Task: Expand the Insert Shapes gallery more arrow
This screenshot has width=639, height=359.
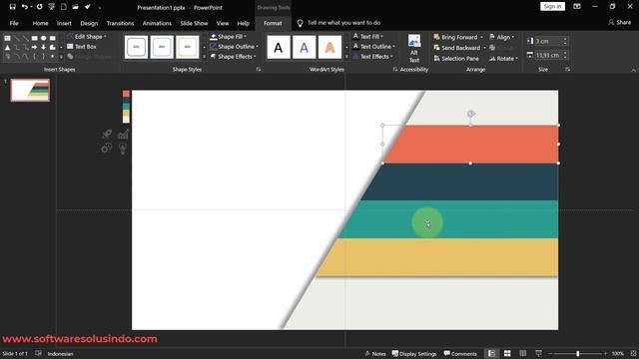Action: [x=61, y=56]
